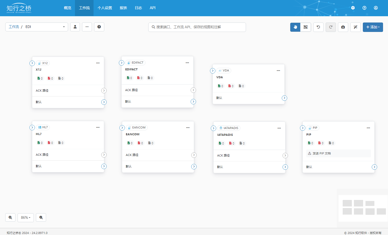388x235 pixels.
Task: Open the X12 connector options menu
Action: click(x=98, y=63)
